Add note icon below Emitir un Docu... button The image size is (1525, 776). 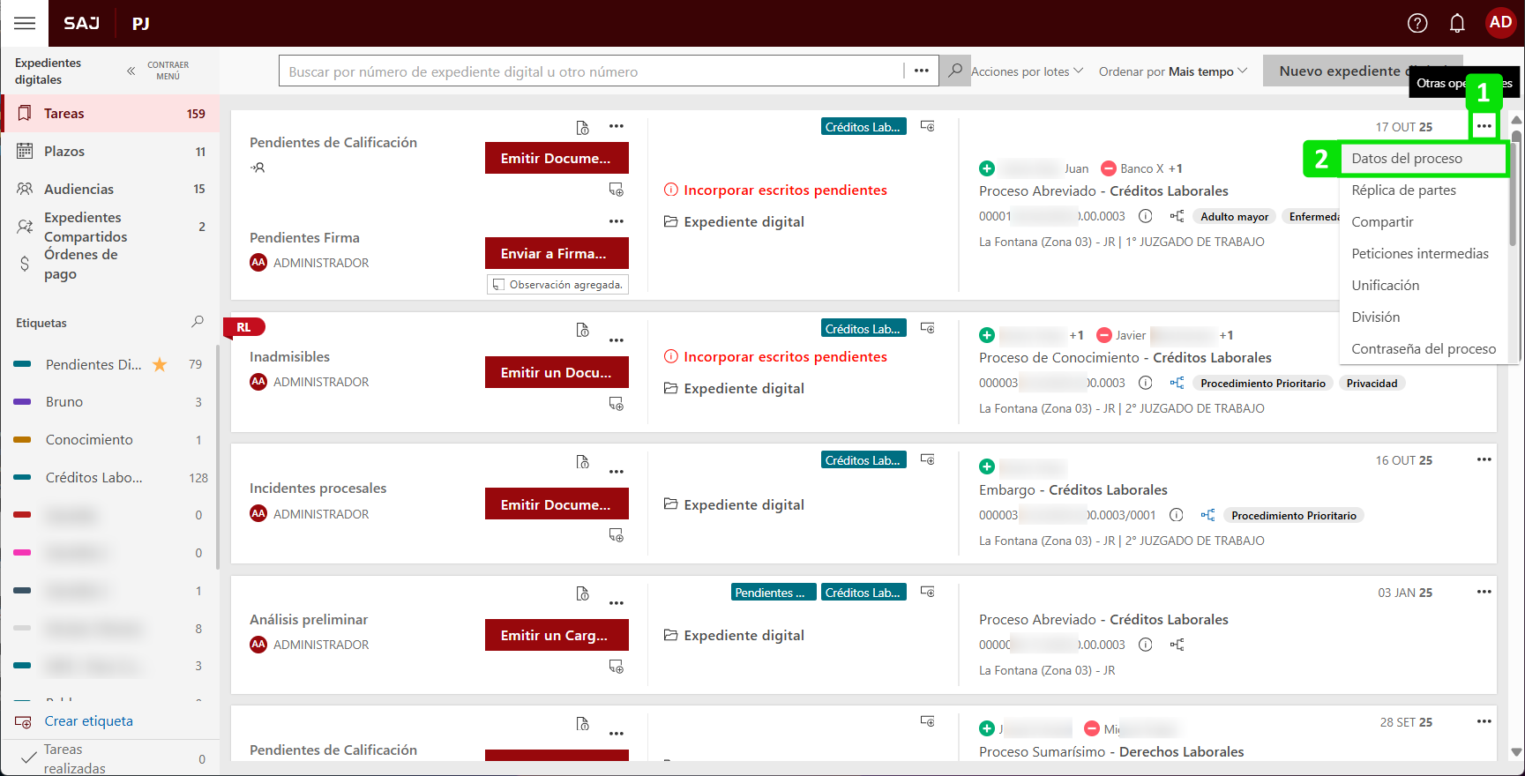click(616, 404)
